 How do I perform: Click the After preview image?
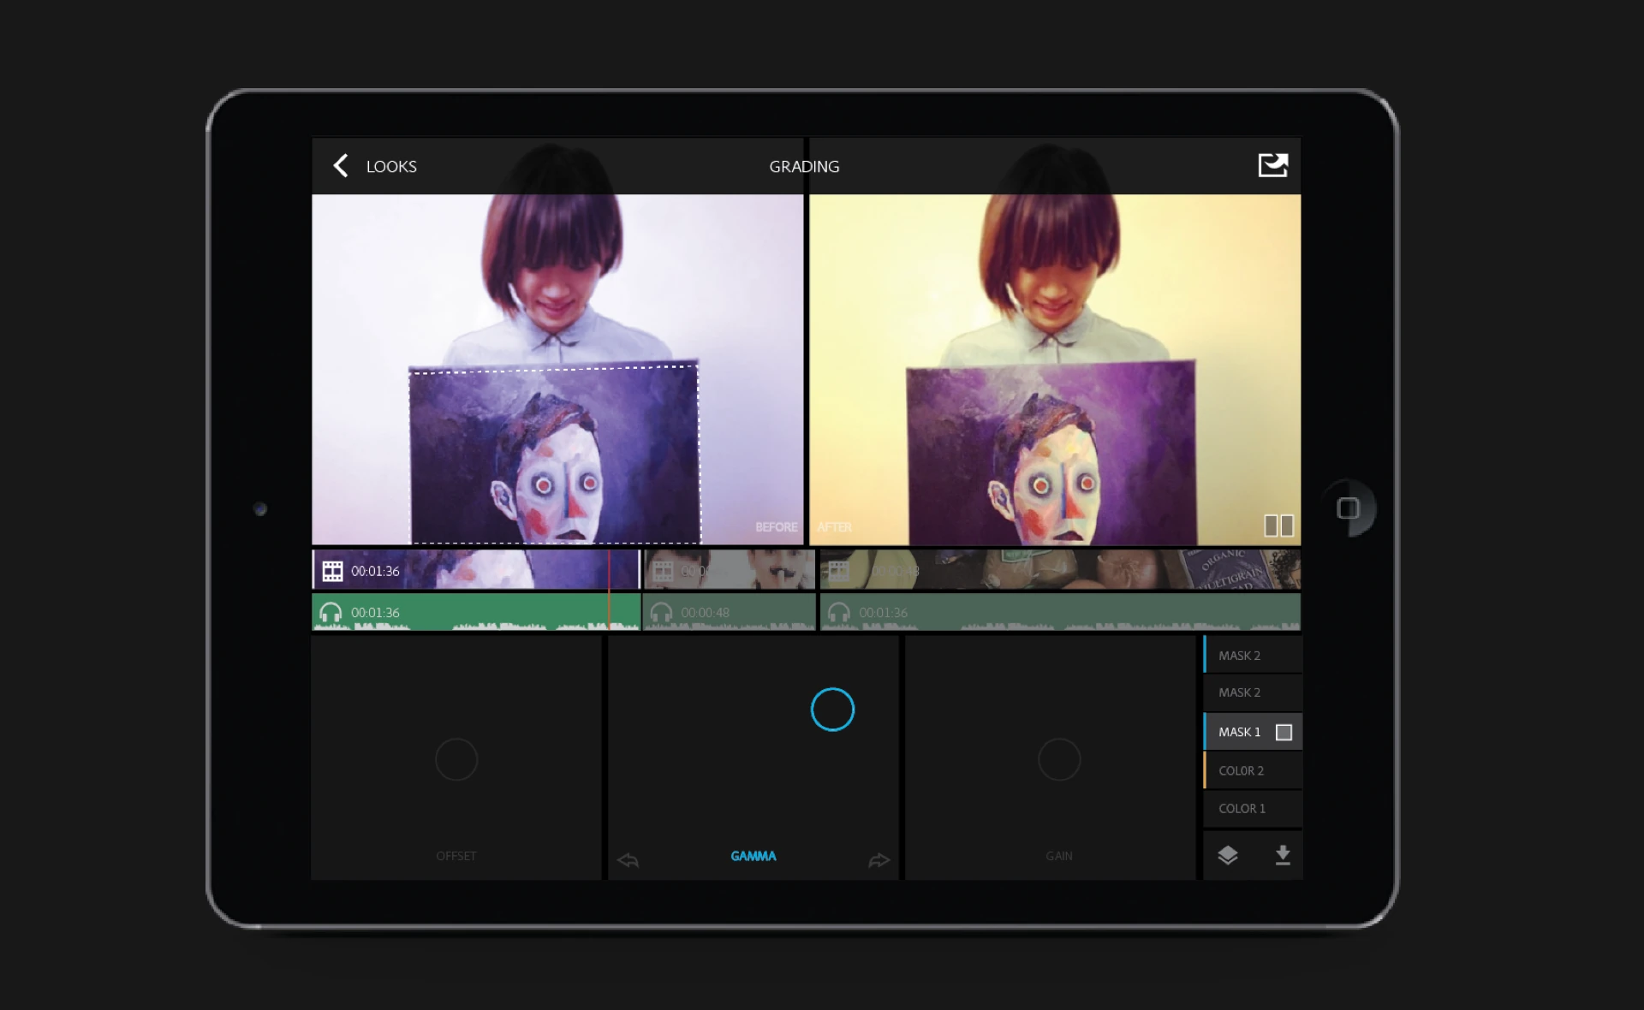pyautogui.click(x=1055, y=369)
